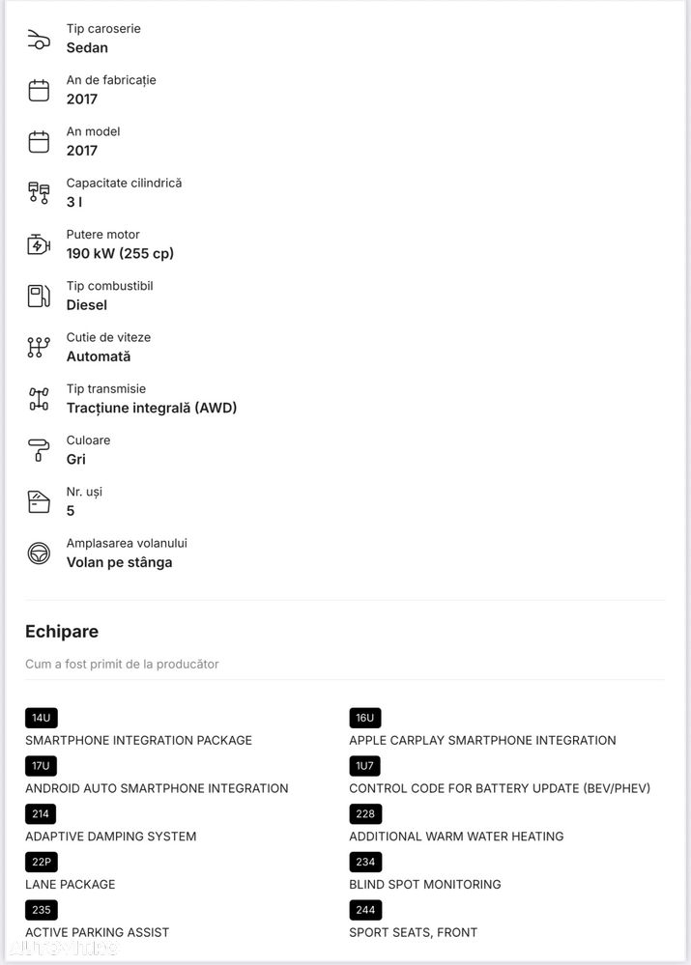
Task: Click the 1U7 battery update code badge
Action: click(x=365, y=766)
